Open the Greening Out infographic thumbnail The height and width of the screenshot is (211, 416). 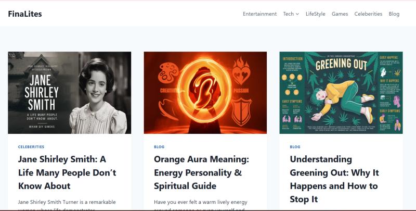coord(341,93)
